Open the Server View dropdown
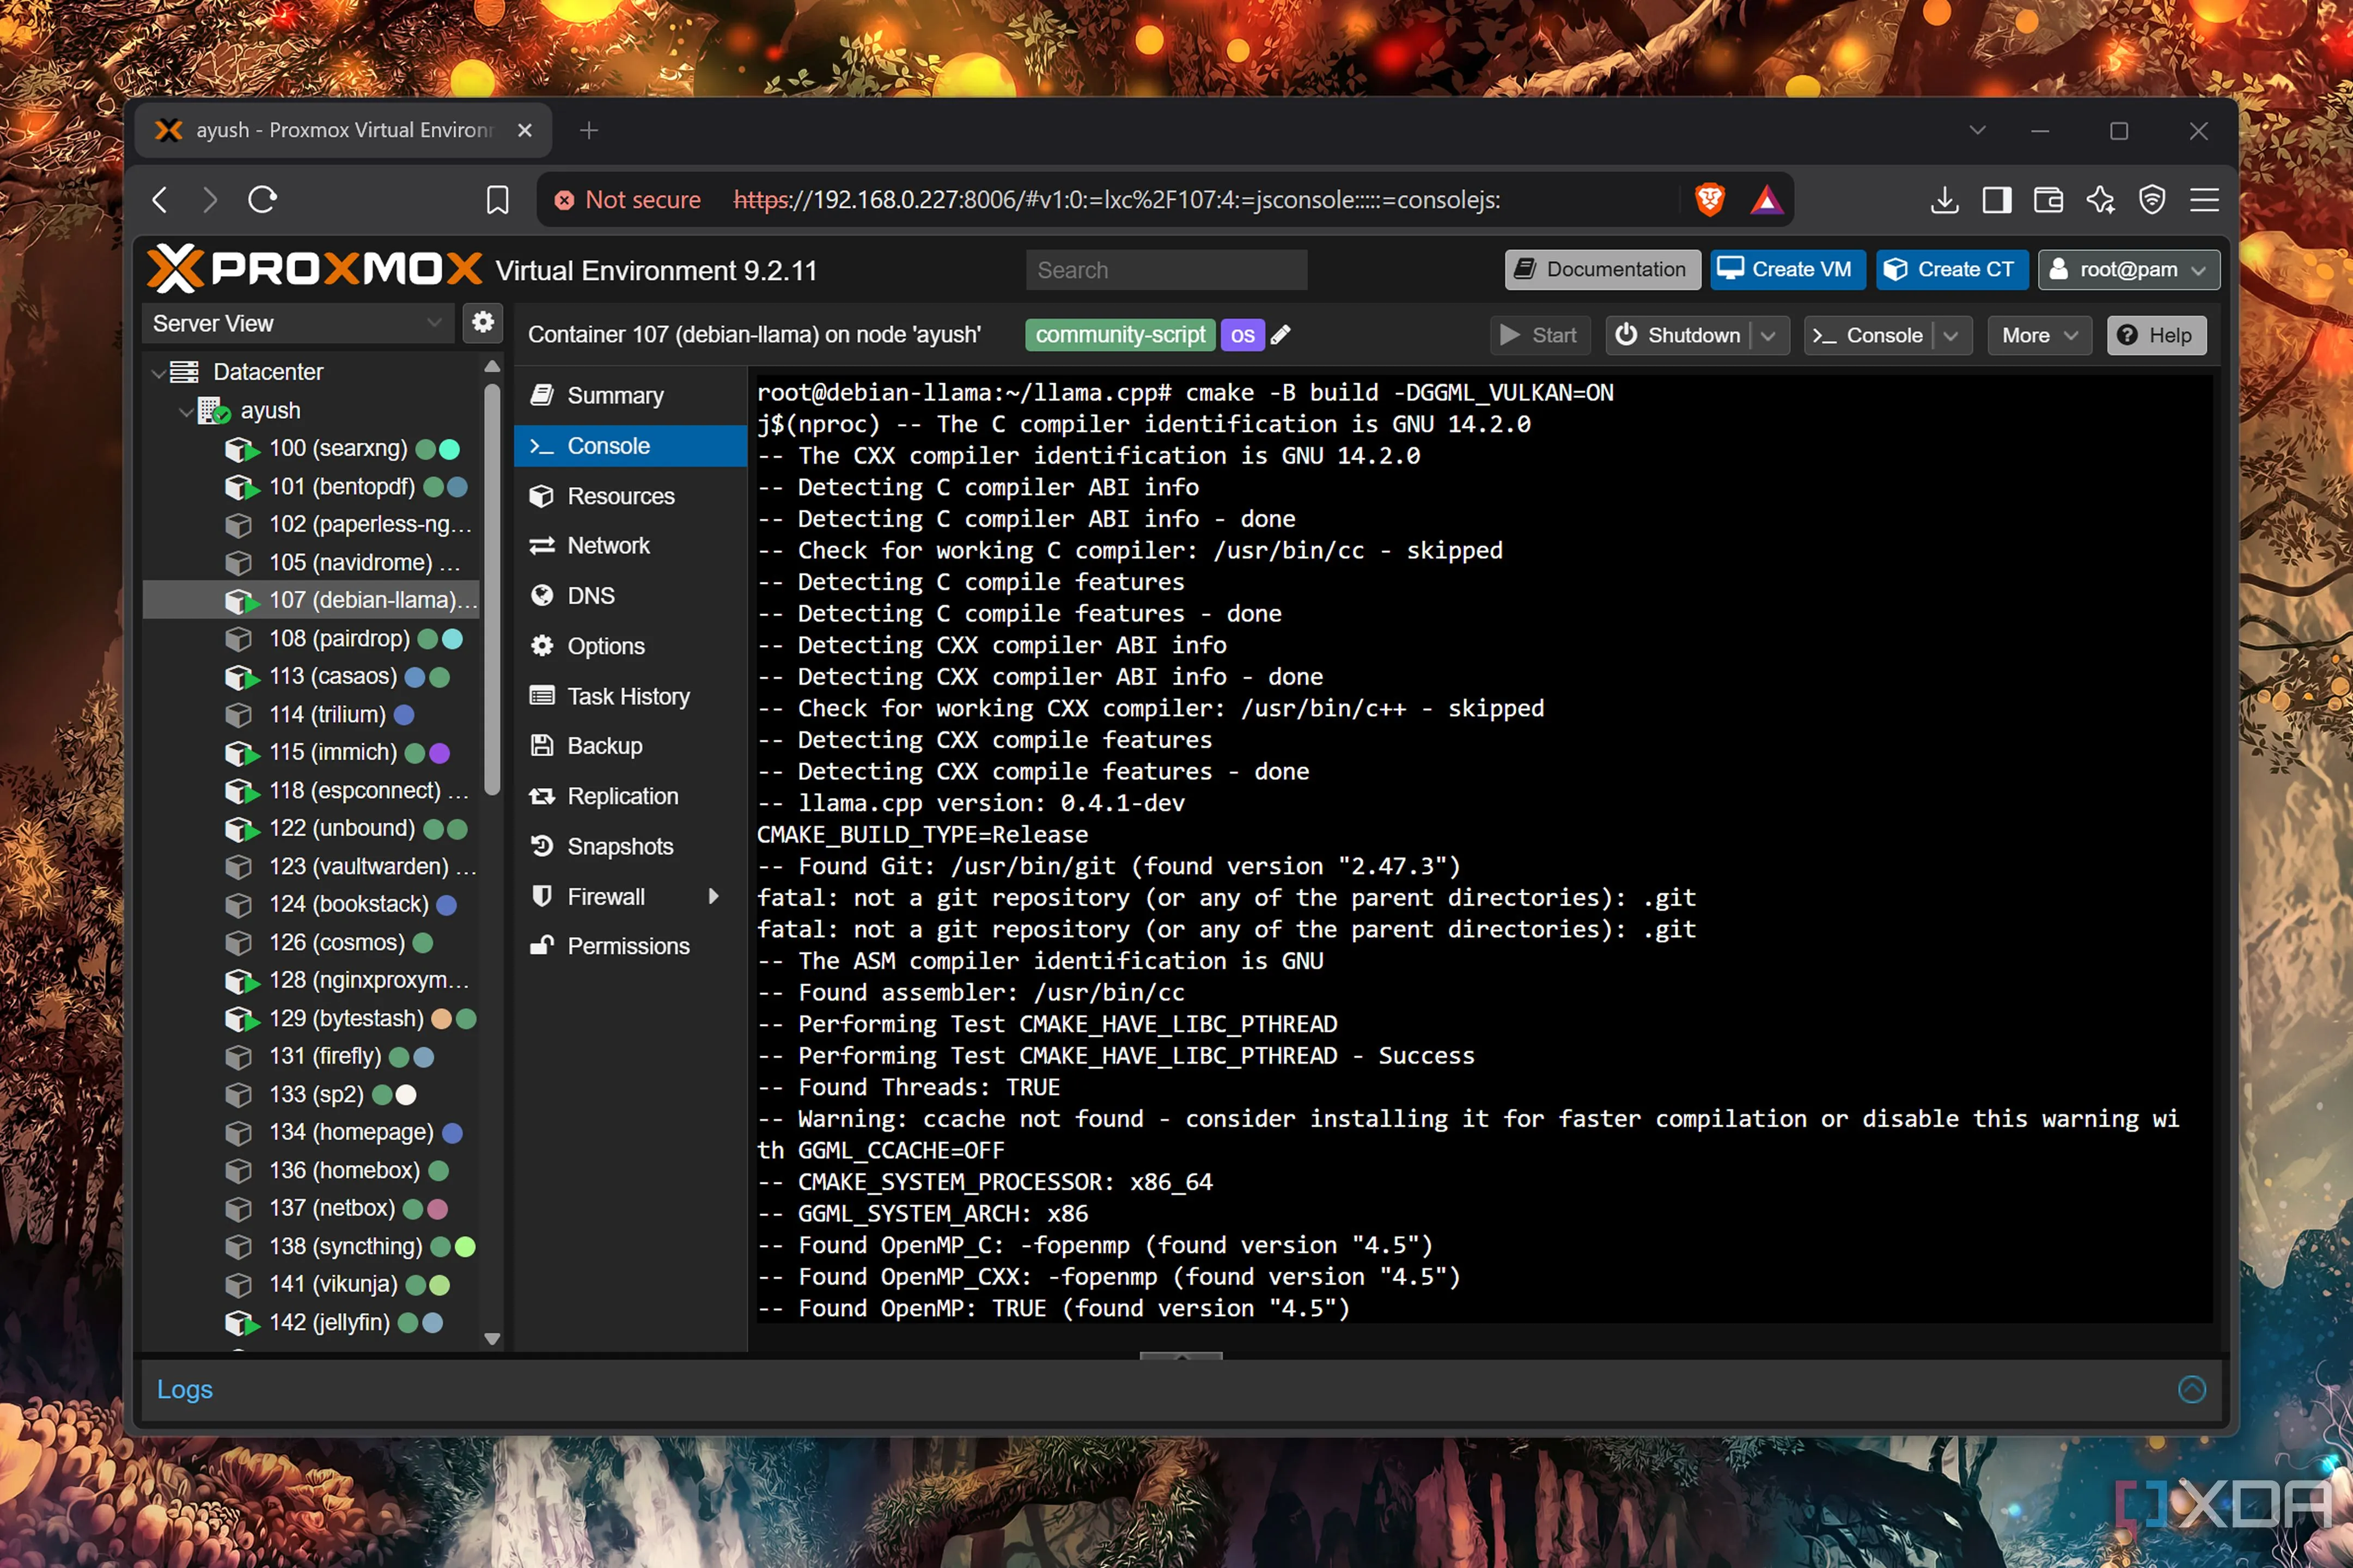This screenshot has width=2353, height=1568. pos(298,323)
